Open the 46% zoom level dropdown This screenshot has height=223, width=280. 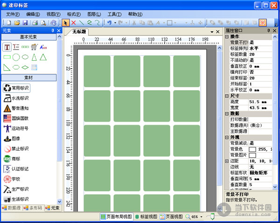click(203, 217)
